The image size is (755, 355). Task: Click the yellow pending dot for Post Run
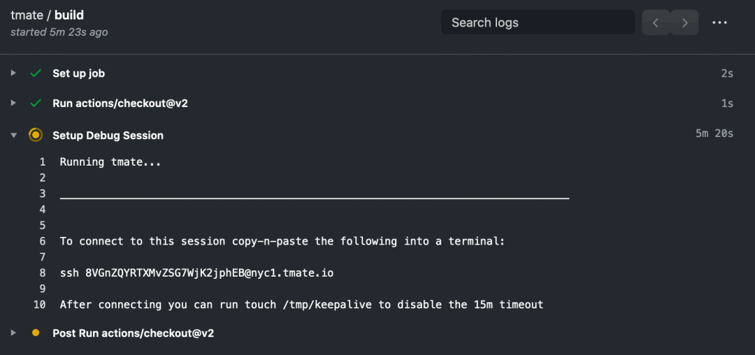[x=35, y=333]
